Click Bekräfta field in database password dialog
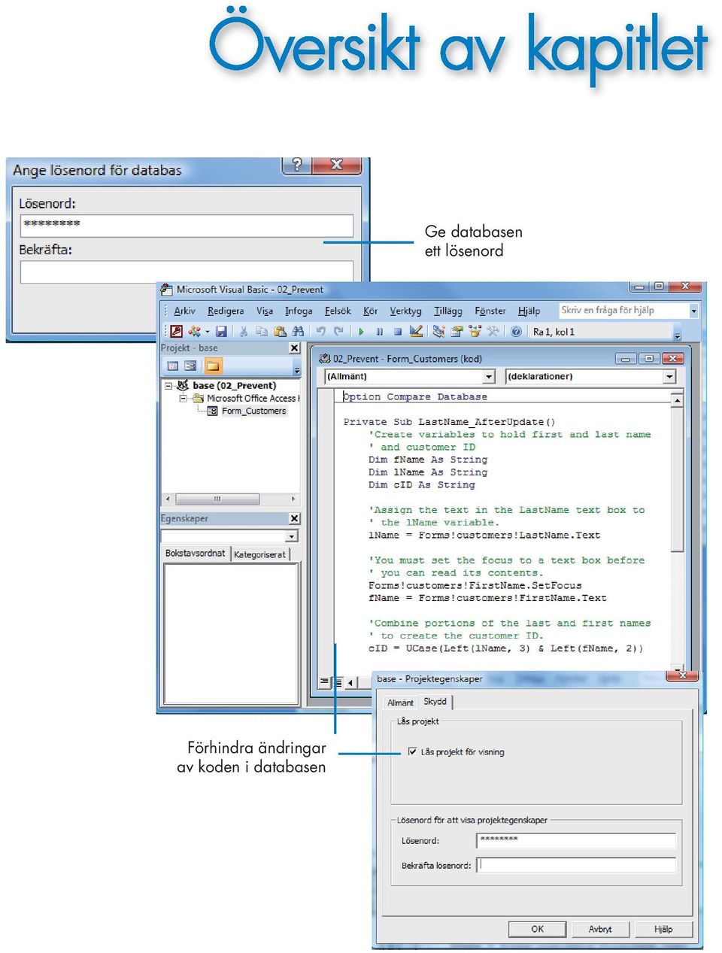 click(187, 272)
